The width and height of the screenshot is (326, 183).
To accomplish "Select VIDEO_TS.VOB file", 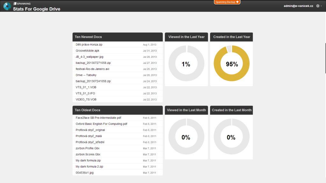I will [86, 99].
